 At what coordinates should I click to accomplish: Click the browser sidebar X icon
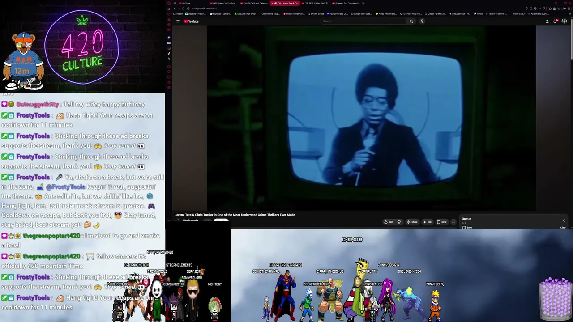pos(169,59)
